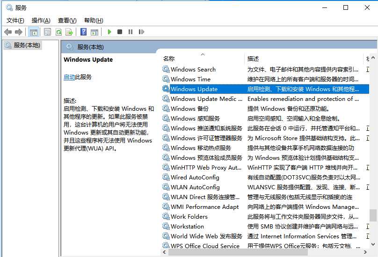Screen dimensions: 378x257
Task: Select the Windows 推送通知系统服务 name
Action: coord(206,128)
